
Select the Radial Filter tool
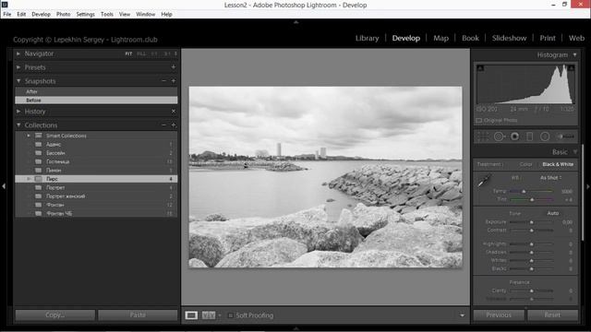545,136
